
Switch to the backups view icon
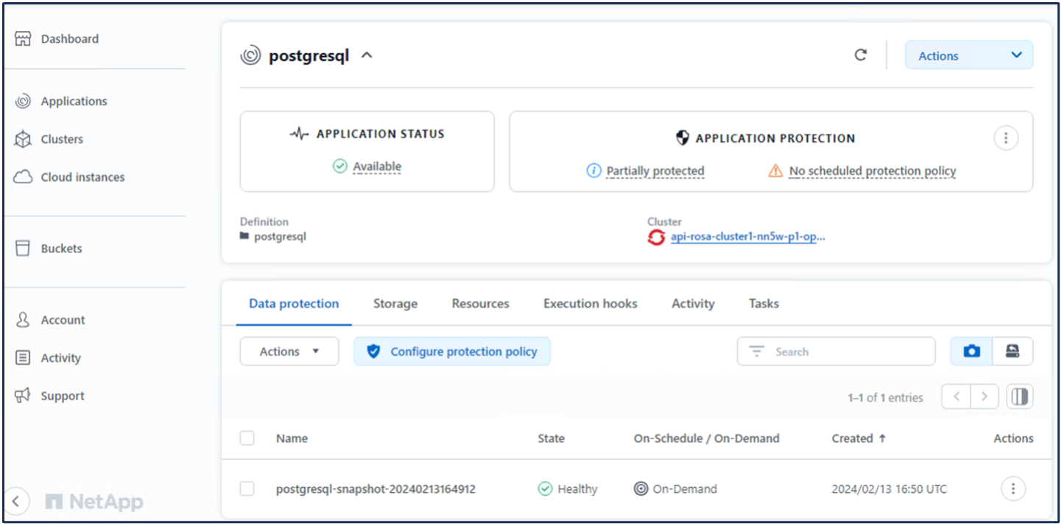pos(1012,352)
